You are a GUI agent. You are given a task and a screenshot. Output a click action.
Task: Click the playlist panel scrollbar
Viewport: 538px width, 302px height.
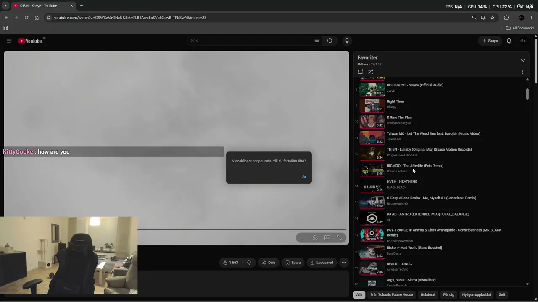point(527,94)
